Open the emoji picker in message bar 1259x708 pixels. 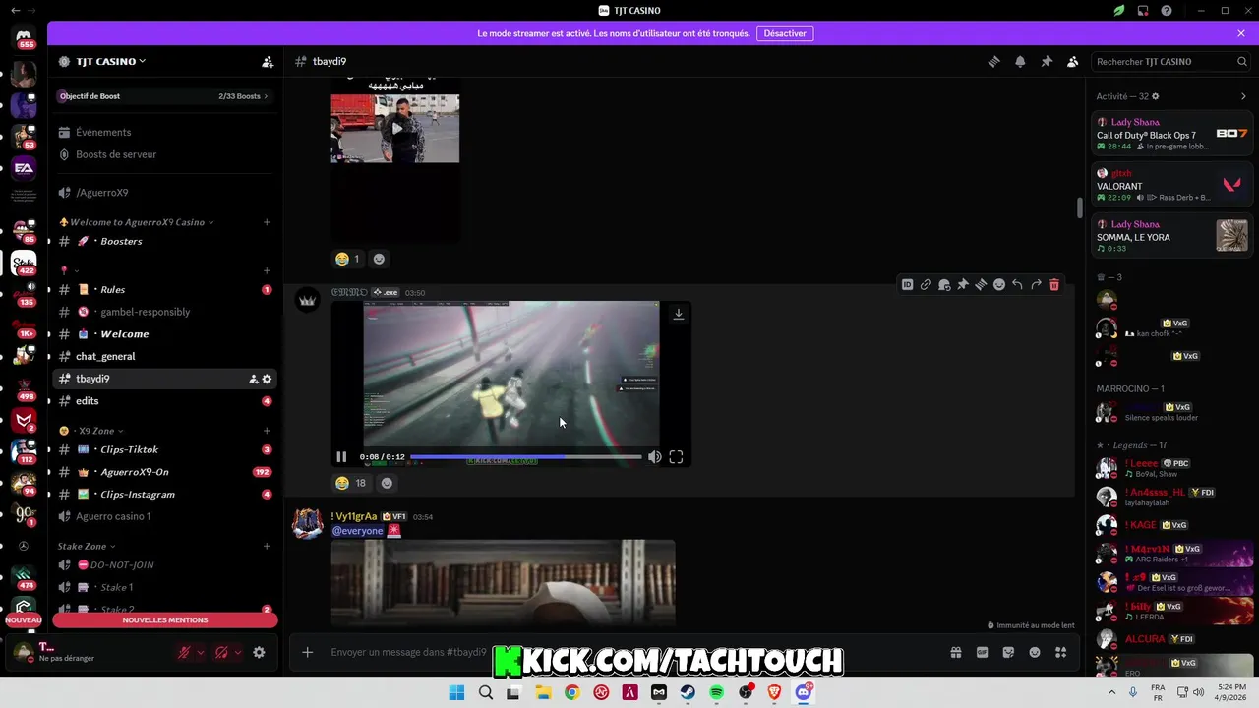click(x=1035, y=652)
